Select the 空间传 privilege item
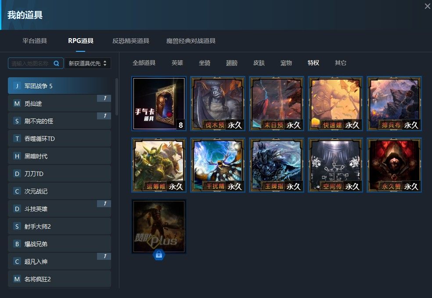Image resolution: width=432 pixels, height=298 pixels. point(335,165)
